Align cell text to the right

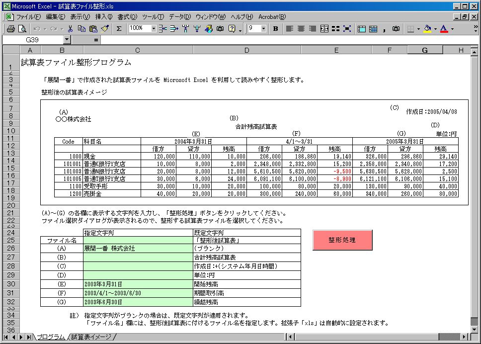(313, 29)
